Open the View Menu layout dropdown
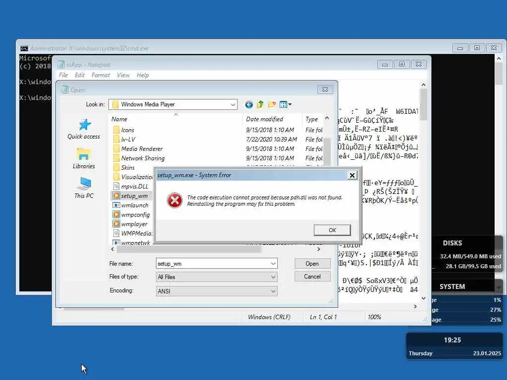 pos(286,104)
